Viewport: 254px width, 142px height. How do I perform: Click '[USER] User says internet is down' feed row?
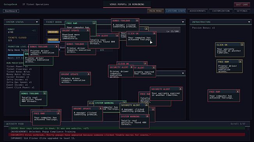click(x=127, y=128)
